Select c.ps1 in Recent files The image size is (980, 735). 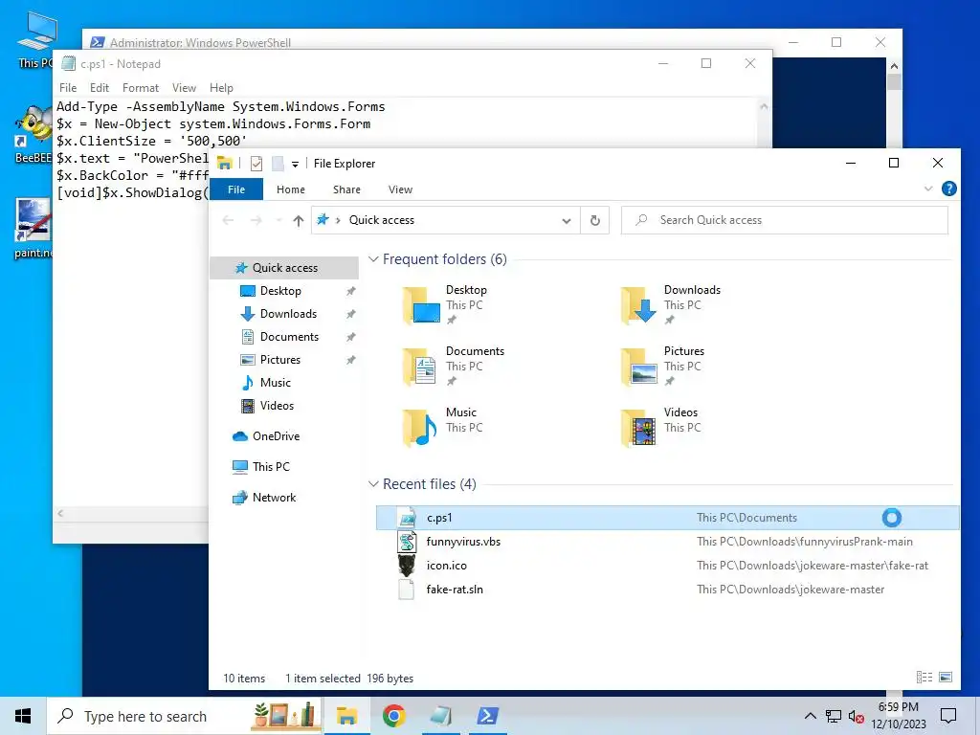(x=667, y=518)
